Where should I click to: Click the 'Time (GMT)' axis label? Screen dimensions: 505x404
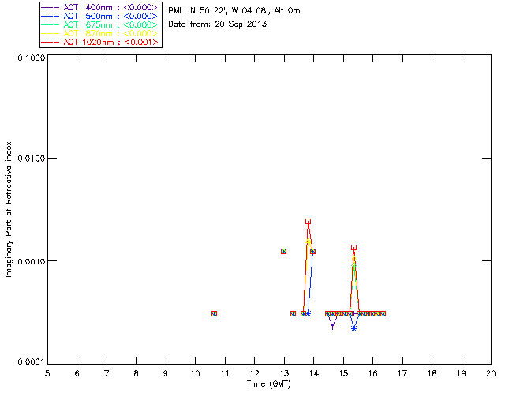click(x=268, y=384)
